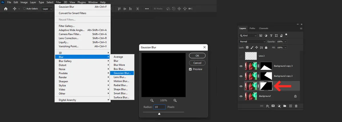Click the distribute vertically icon

137,9
